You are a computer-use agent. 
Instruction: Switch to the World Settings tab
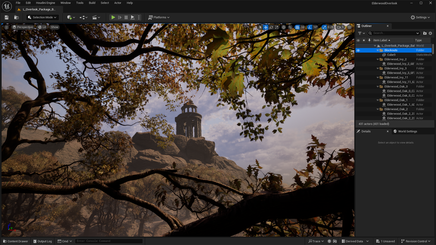pos(405,131)
